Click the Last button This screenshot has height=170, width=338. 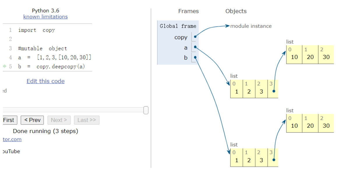point(87,120)
